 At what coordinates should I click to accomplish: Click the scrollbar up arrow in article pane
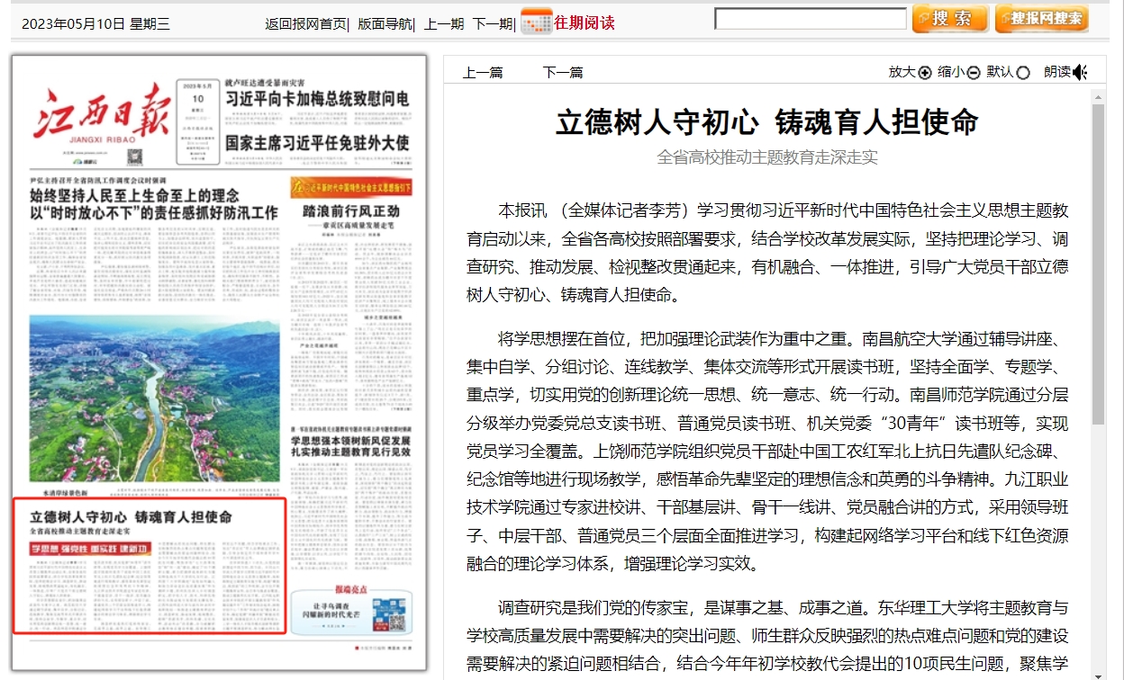point(1099,95)
